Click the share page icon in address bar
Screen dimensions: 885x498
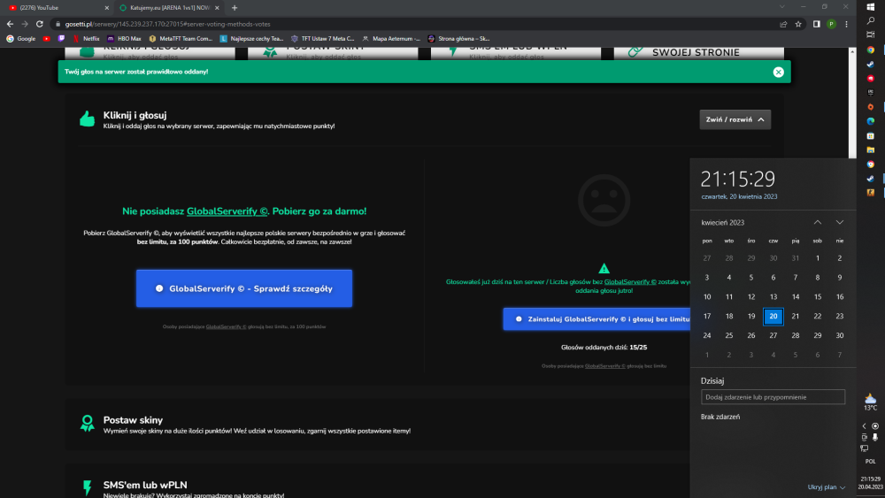(783, 24)
